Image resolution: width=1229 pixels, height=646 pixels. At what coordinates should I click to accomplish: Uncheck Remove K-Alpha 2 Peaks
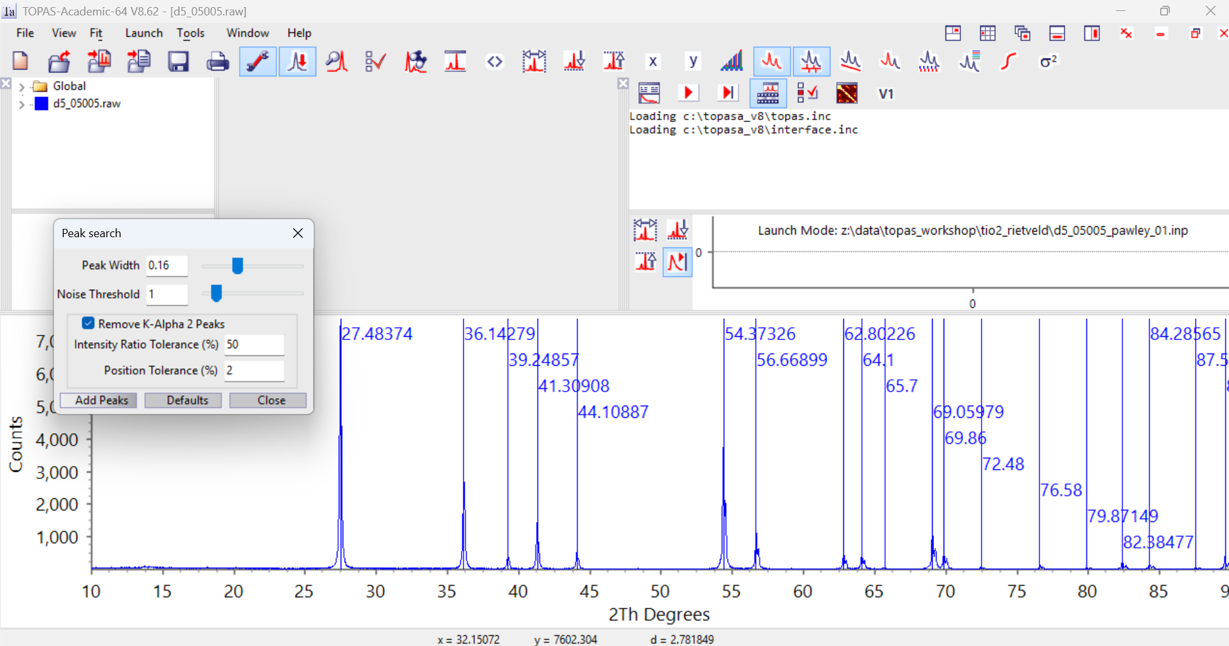click(88, 323)
